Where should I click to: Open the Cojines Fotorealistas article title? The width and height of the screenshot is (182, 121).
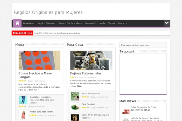tap(86, 73)
